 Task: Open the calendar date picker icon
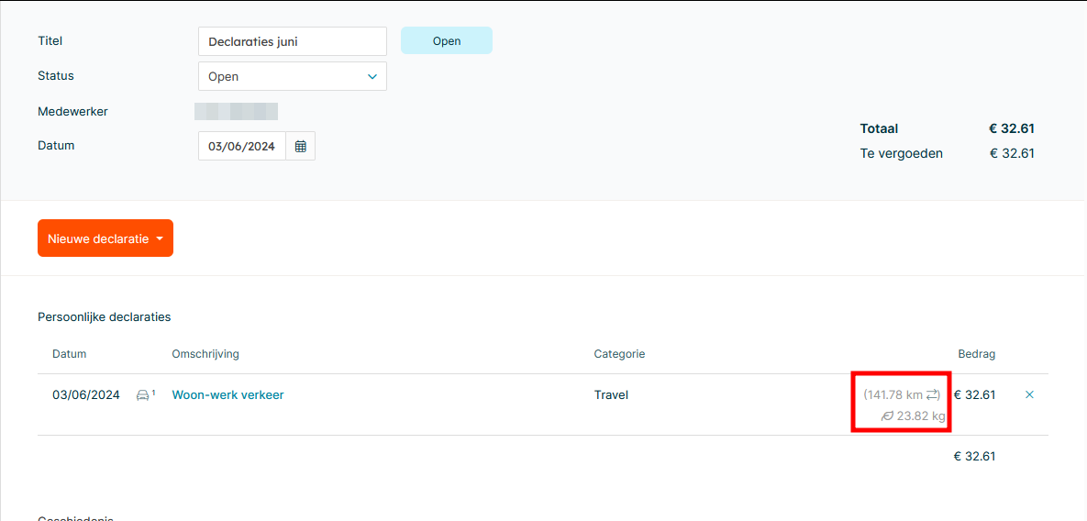tap(300, 146)
